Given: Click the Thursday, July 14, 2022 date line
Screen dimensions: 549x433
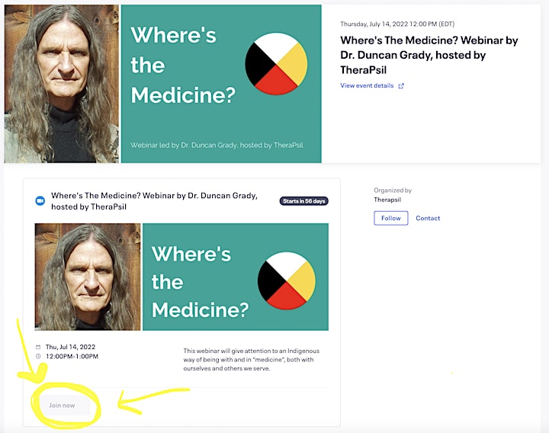Looking at the screenshot, I should pyautogui.click(x=397, y=24).
